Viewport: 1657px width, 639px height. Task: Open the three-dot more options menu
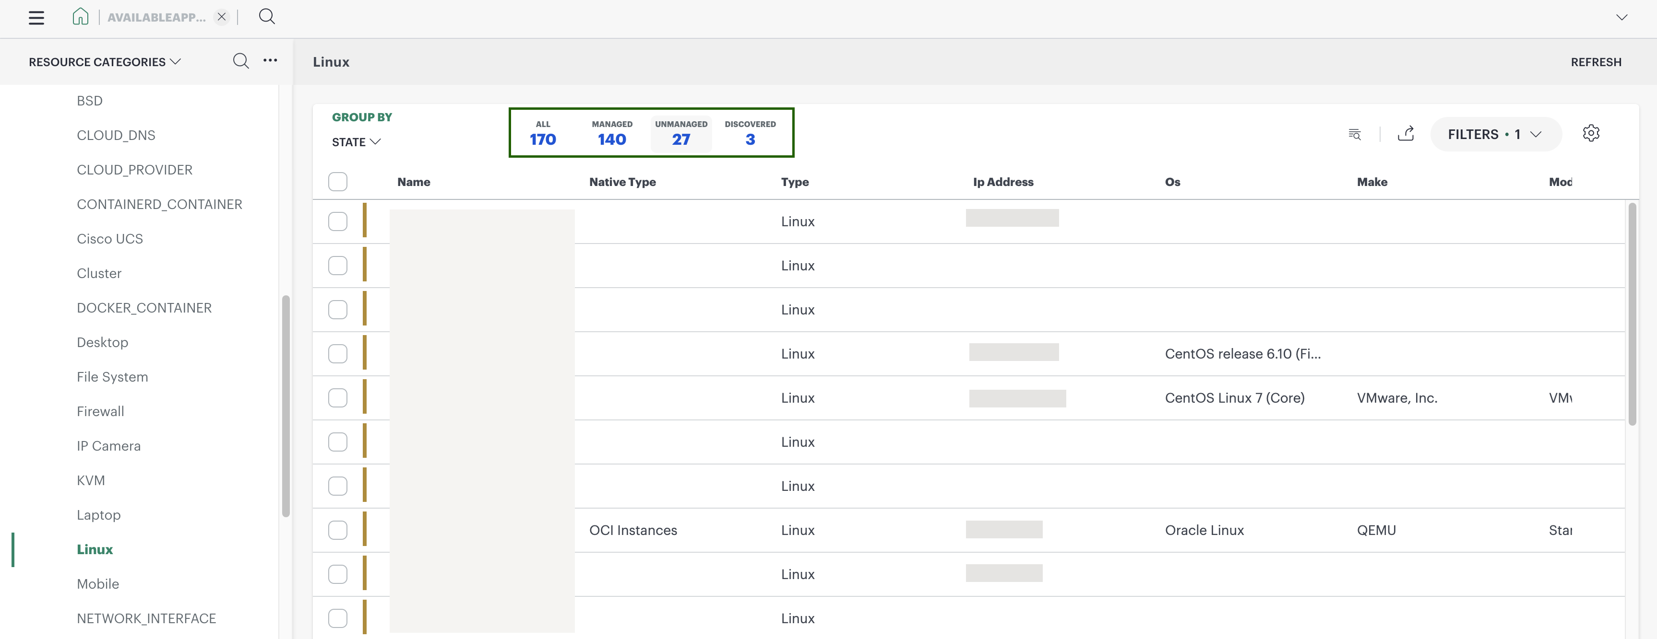point(270,60)
